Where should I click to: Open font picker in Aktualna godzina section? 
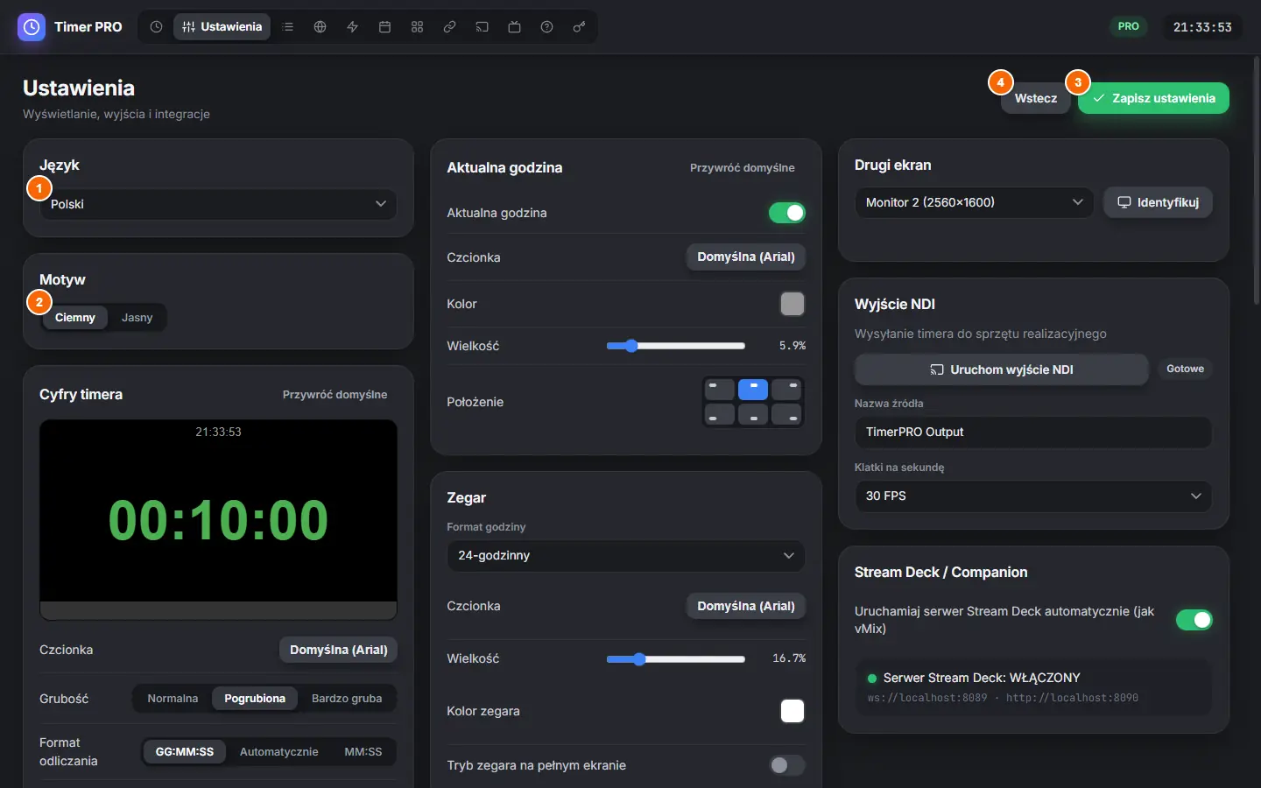pos(746,257)
